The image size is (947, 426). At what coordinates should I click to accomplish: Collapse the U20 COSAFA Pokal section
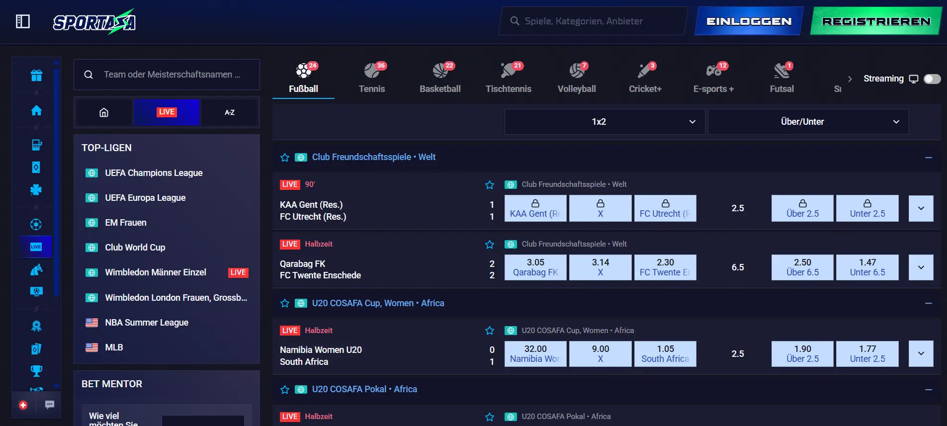pos(928,390)
